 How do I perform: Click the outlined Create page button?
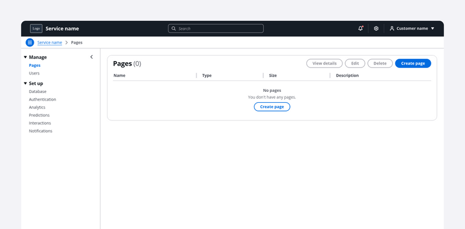tap(272, 107)
